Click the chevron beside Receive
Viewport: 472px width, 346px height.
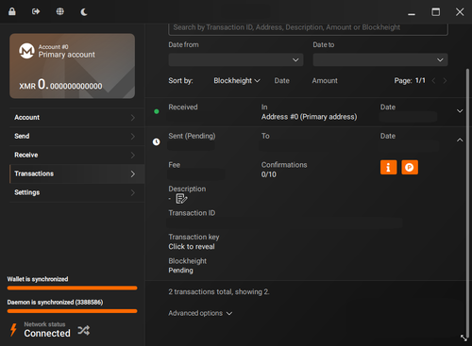coord(133,156)
